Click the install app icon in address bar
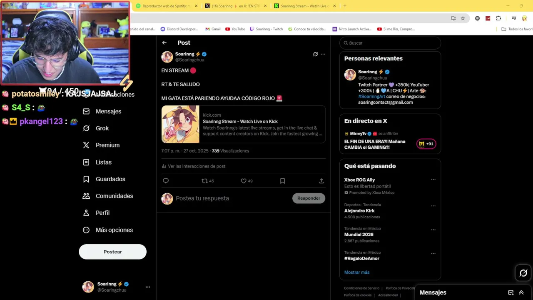The image size is (533, 300). [453, 18]
